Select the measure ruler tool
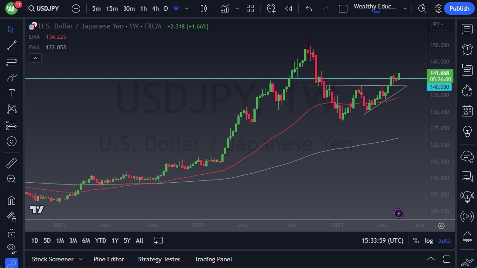Image resolution: width=477 pixels, height=268 pixels. [x=12, y=163]
